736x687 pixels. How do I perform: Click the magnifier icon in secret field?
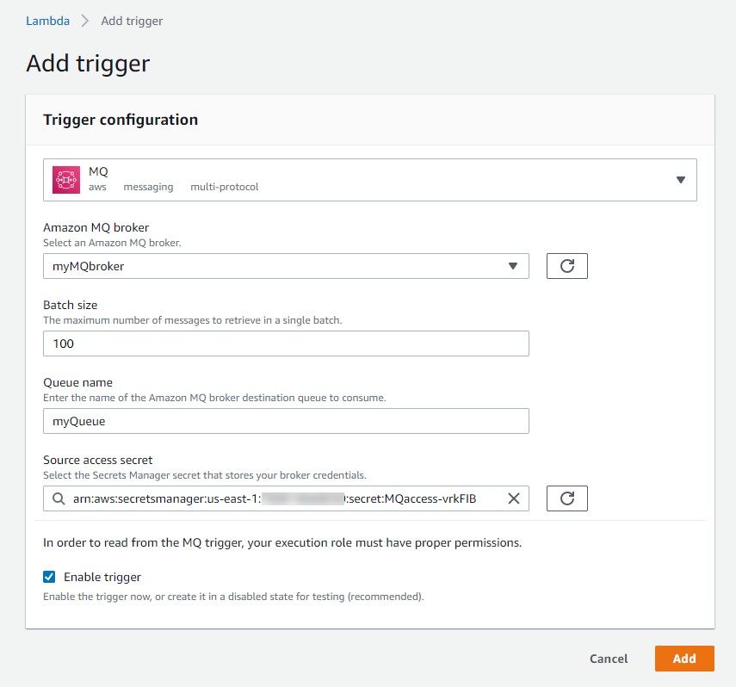point(59,498)
